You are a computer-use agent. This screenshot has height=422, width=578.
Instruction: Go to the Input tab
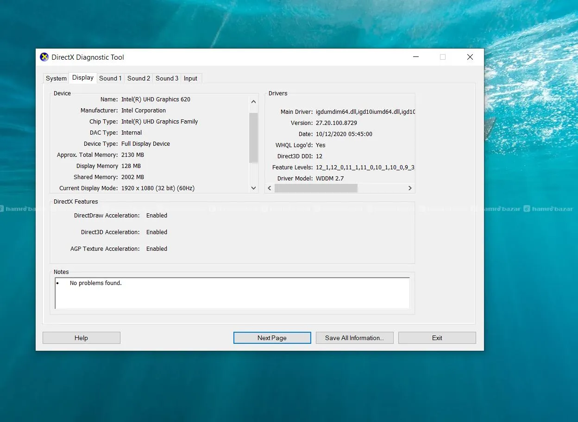point(190,78)
